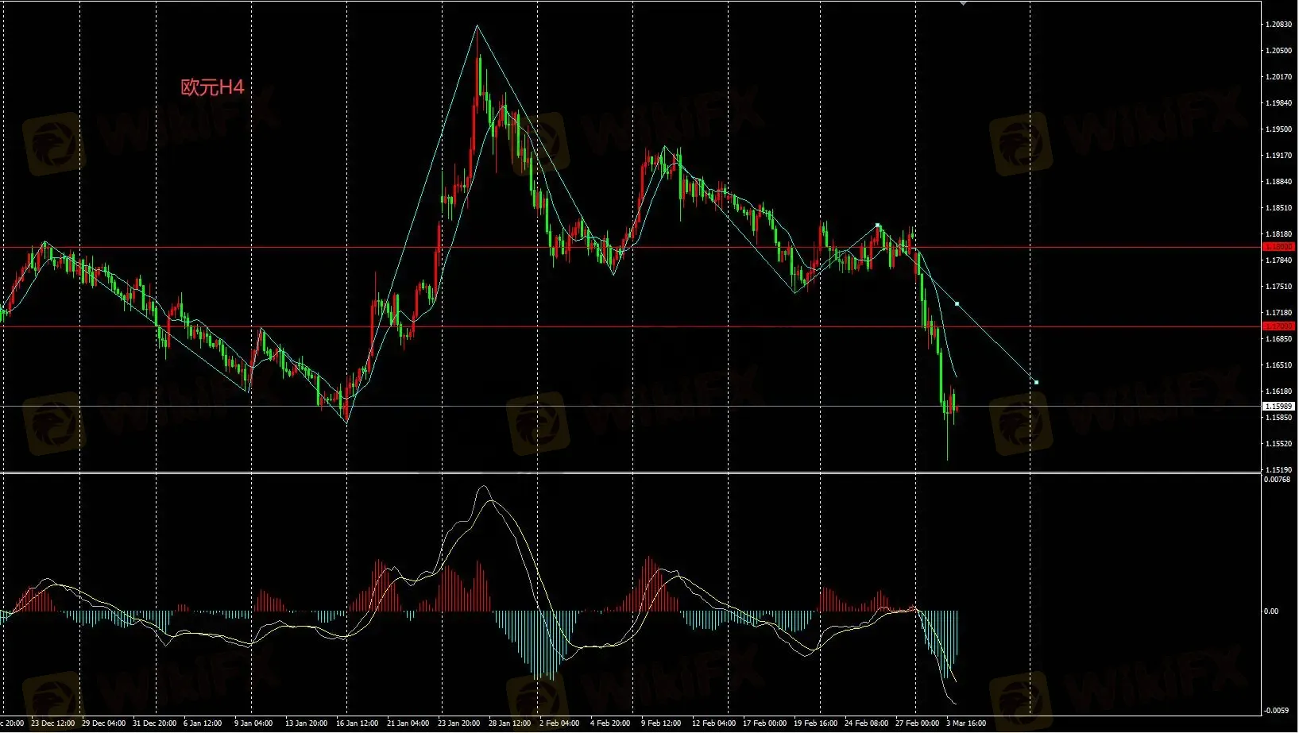Click the 1.20830 price scale label
The height and width of the screenshot is (733, 1299).
point(1278,25)
